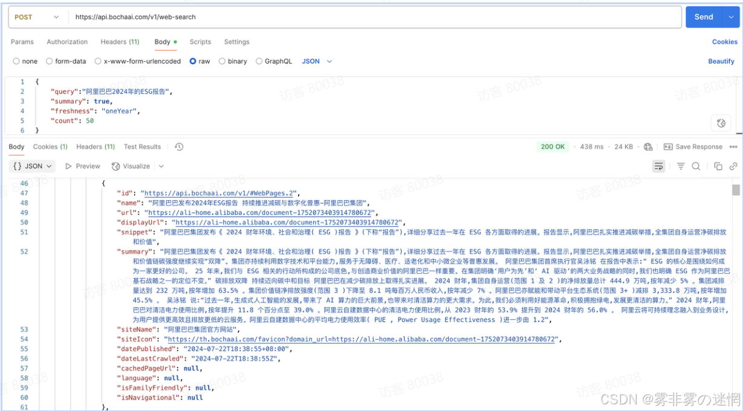Click the search response magnifier icon
This screenshot has height=411, width=743.
click(x=696, y=166)
